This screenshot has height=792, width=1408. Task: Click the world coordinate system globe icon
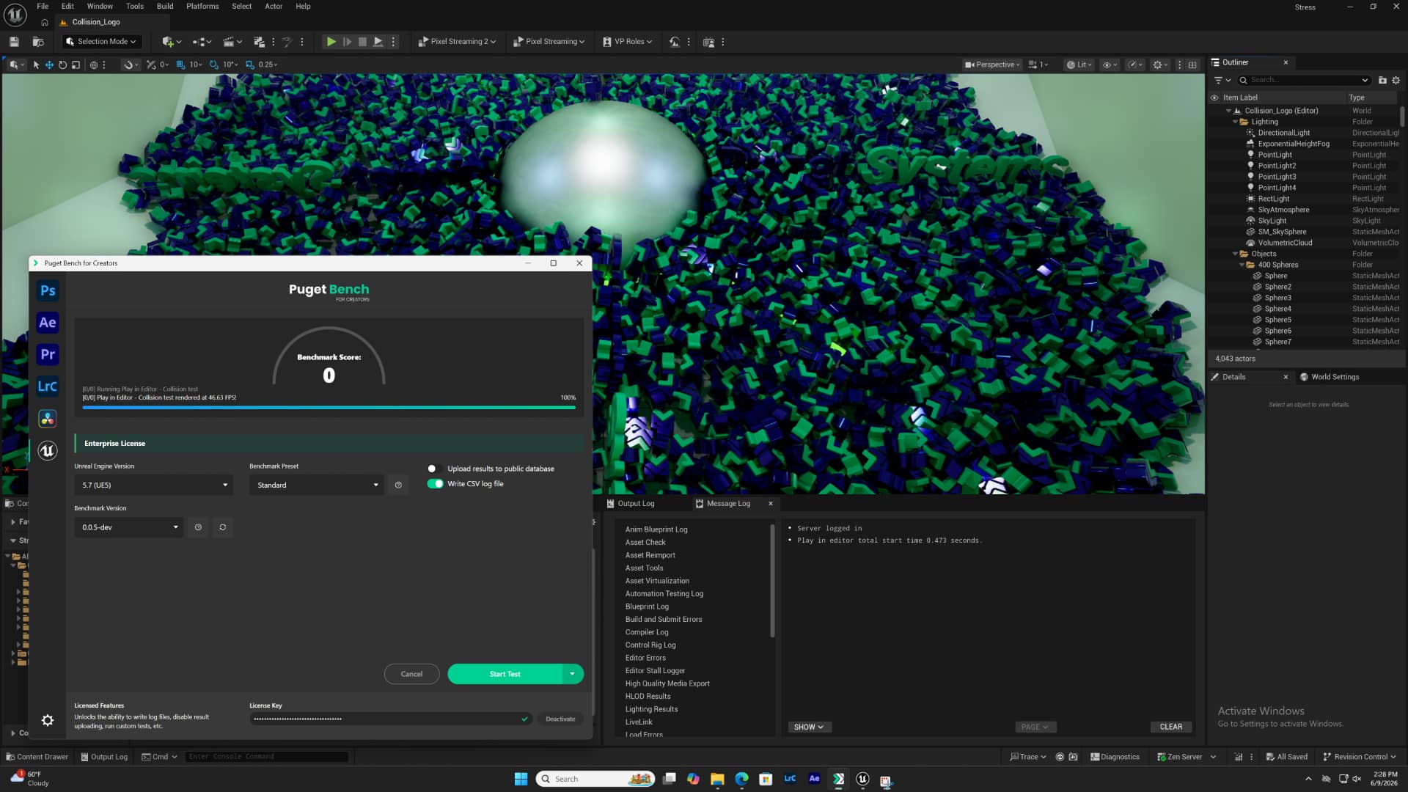coord(94,65)
